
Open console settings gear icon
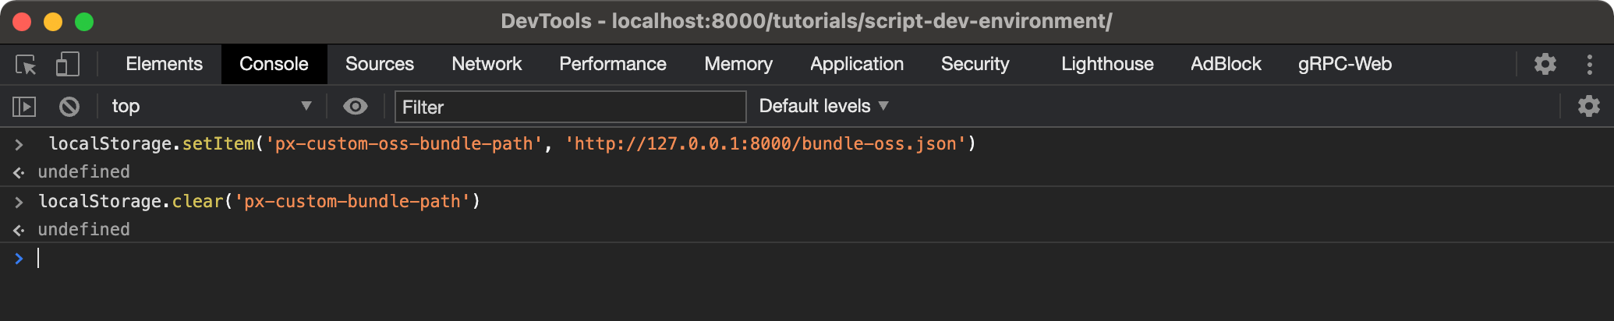tap(1588, 107)
